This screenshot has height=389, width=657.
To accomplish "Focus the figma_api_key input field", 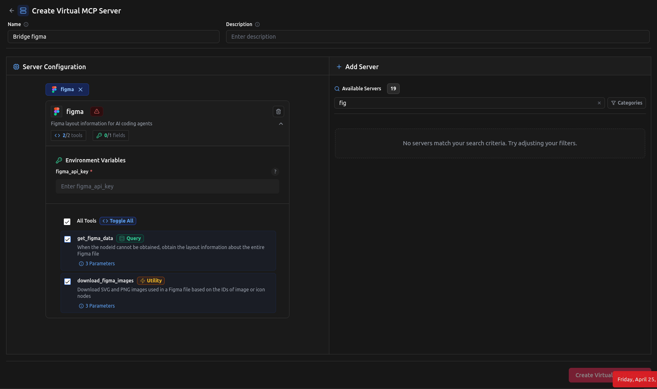I will (x=168, y=186).
